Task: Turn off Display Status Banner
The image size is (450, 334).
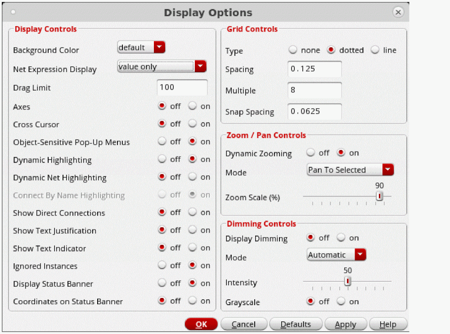Action: point(162,283)
